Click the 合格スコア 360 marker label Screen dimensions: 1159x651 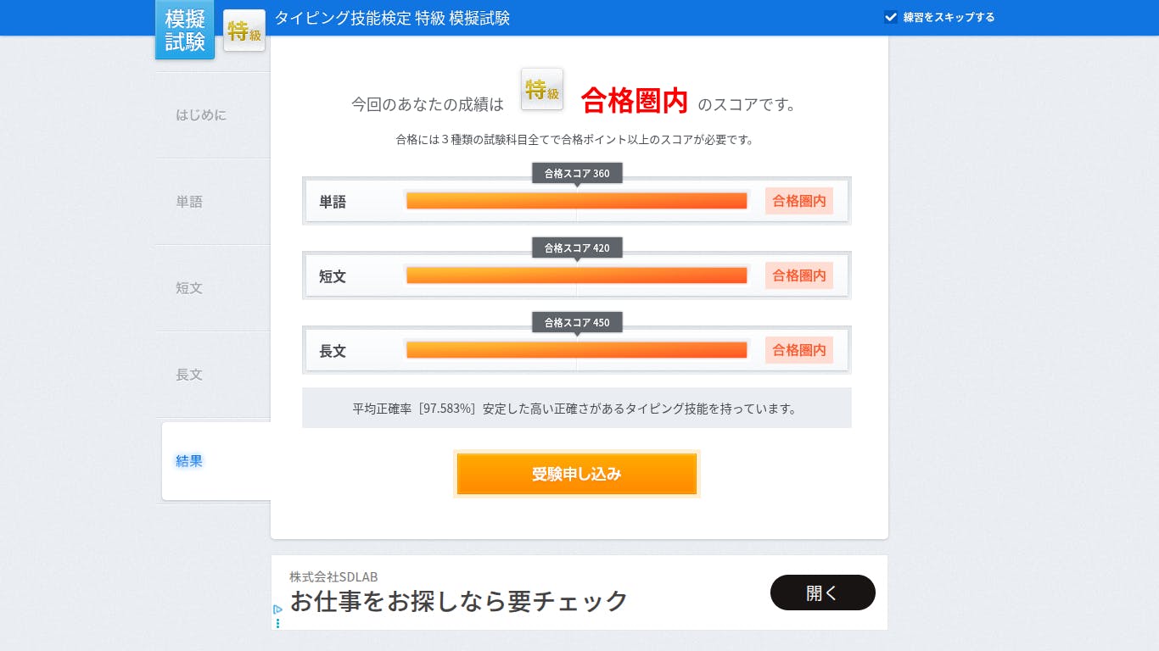577,174
